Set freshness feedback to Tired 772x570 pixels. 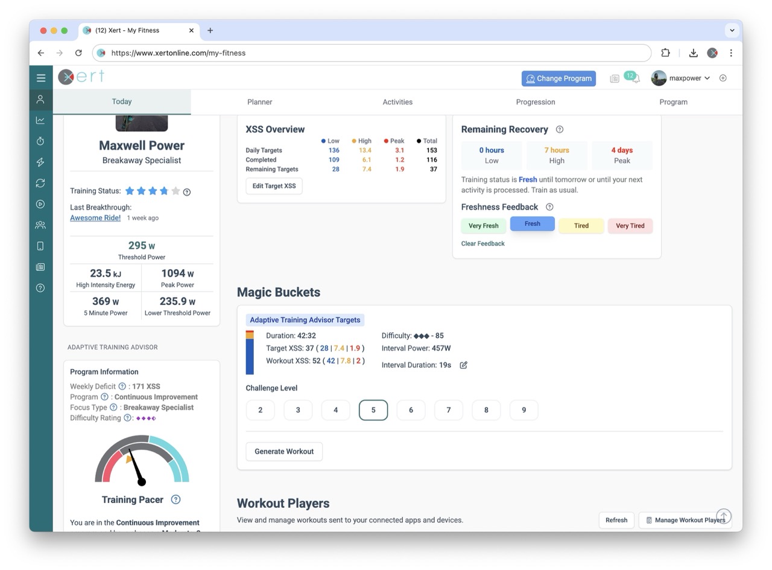(x=581, y=226)
